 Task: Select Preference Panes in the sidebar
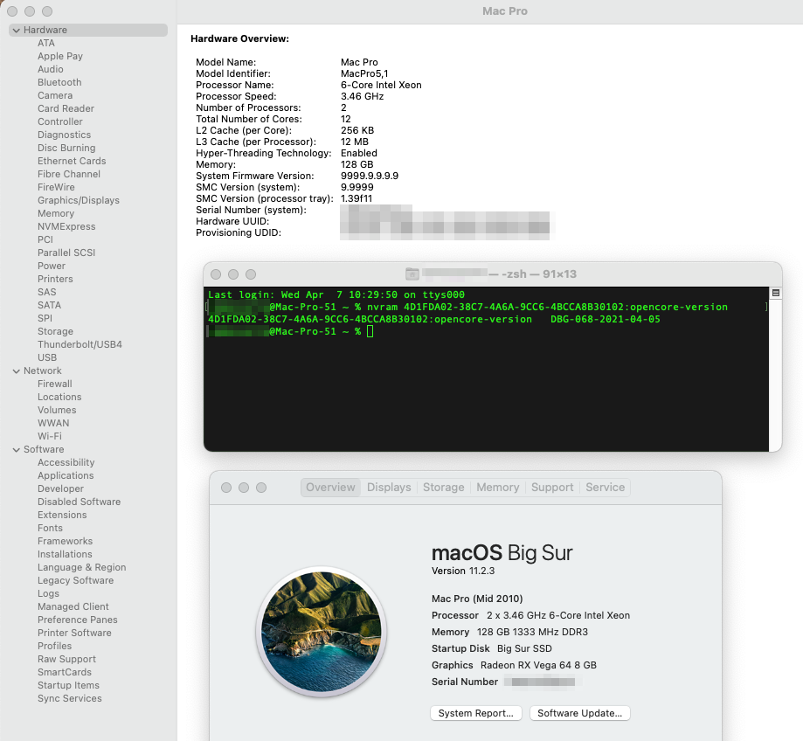pos(78,620)
